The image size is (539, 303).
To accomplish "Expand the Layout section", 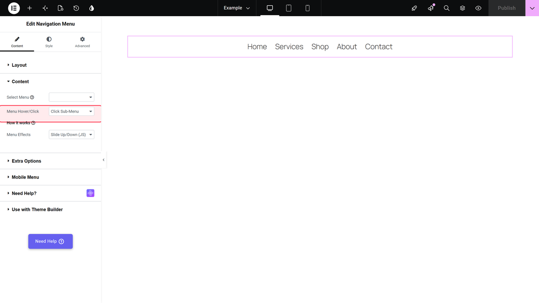I will (x=50, y=65).
